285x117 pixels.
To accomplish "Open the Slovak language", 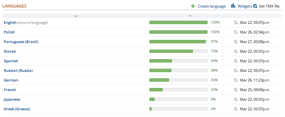I will coord(10,51).
